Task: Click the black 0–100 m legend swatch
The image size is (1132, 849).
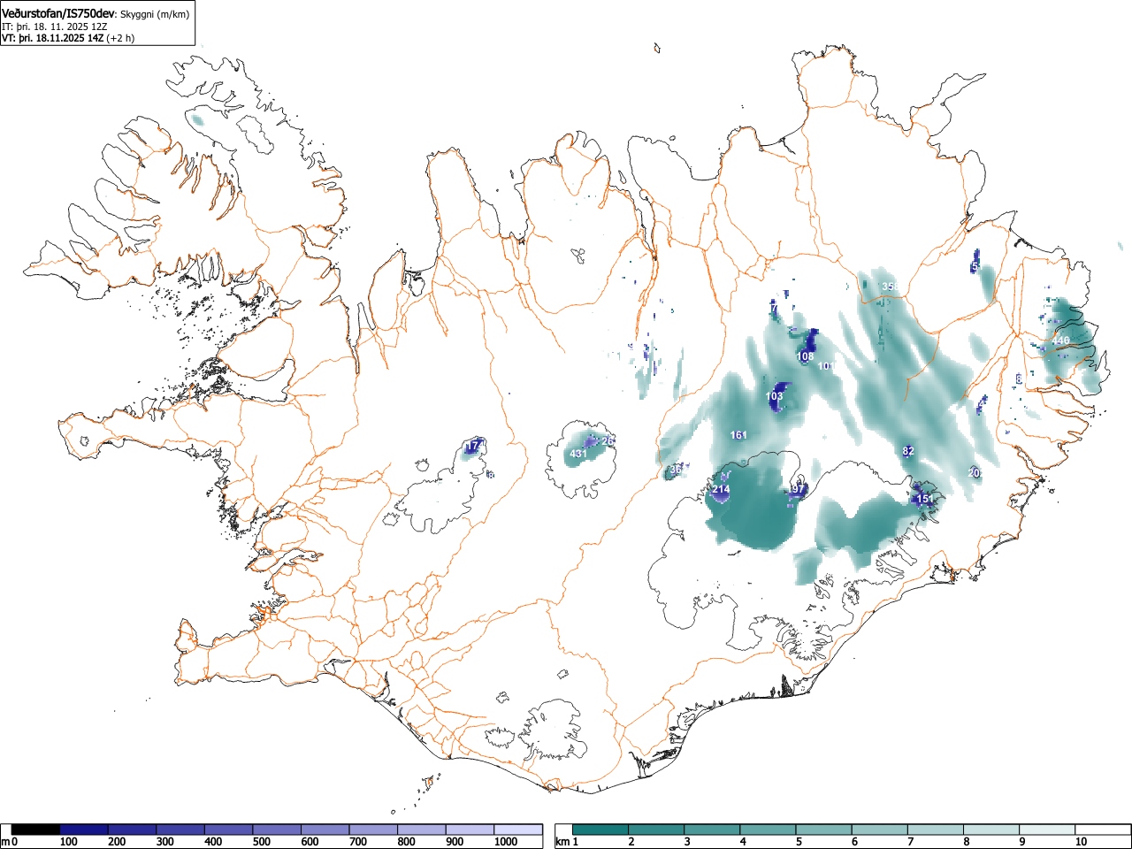Action: coord(35,830)
